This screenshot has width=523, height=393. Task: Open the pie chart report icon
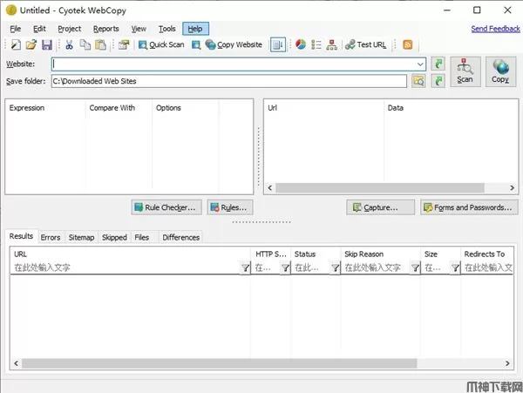[x=301, y=44]
